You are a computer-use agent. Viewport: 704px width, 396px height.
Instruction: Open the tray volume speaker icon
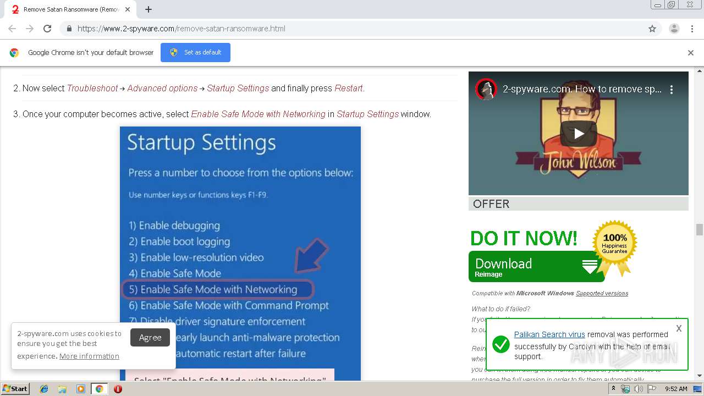[x=638, y=389]
